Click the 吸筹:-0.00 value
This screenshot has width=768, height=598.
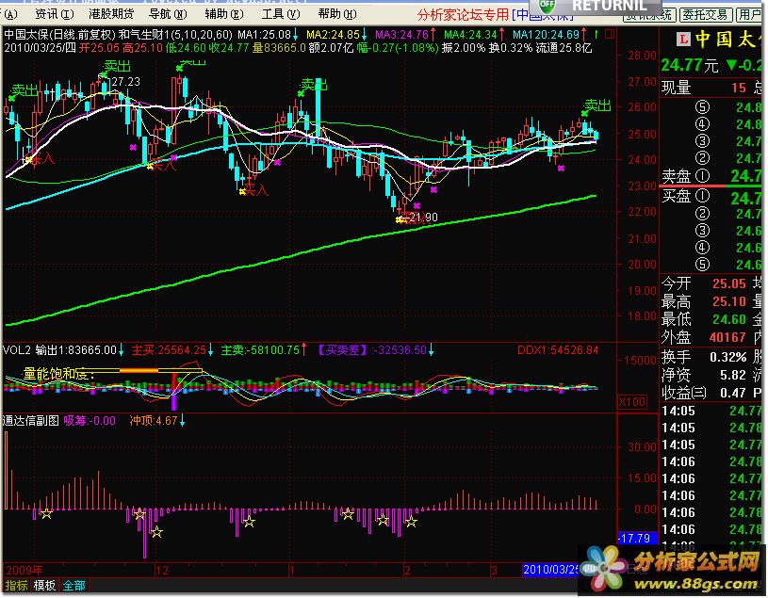coord(90,421)
